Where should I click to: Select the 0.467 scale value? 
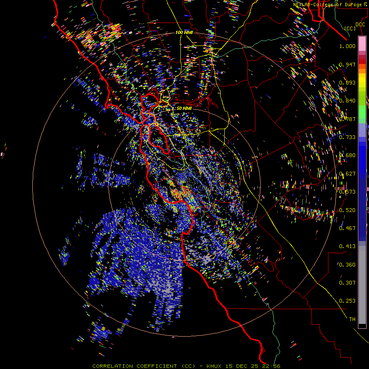click(x=347, y=228)
